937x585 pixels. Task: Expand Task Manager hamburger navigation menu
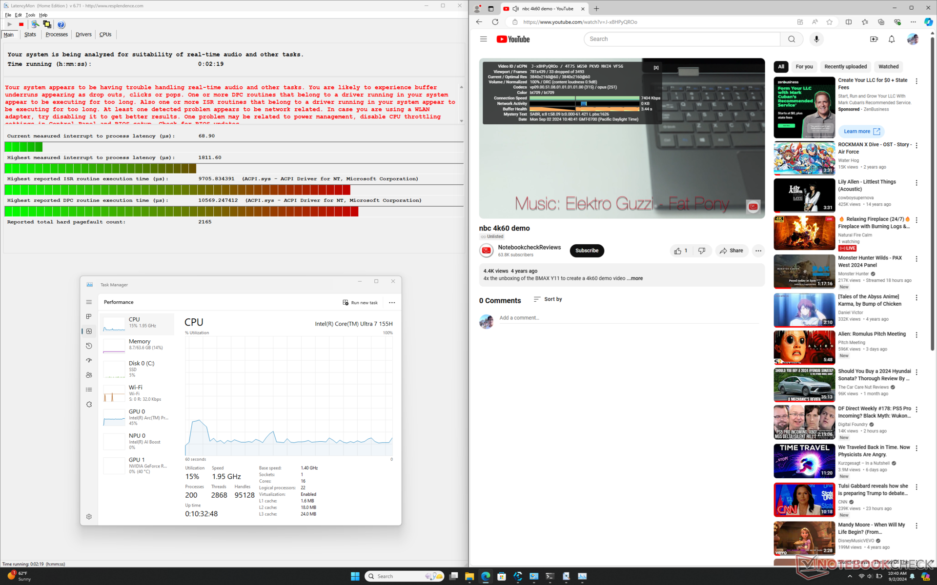89,302
